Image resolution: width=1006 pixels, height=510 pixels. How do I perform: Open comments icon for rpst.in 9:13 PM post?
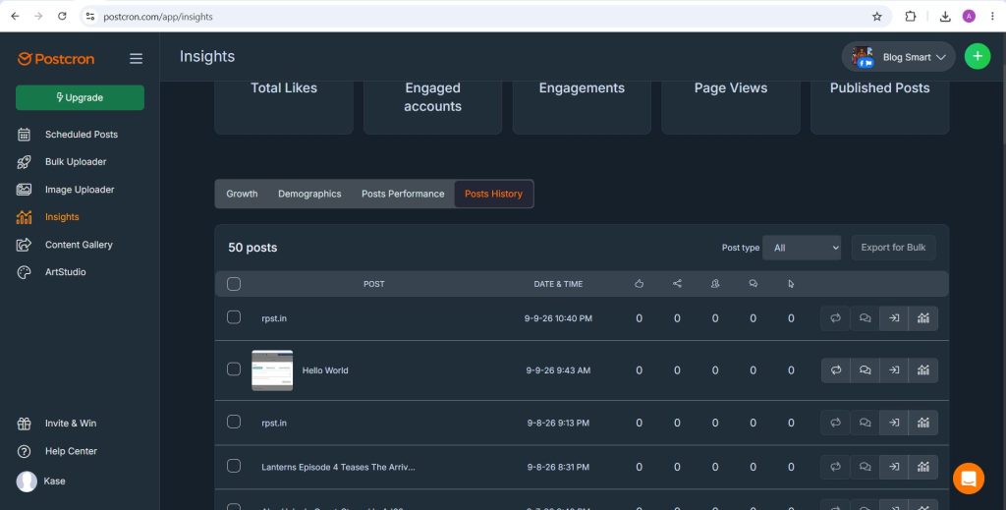[865, 423]
